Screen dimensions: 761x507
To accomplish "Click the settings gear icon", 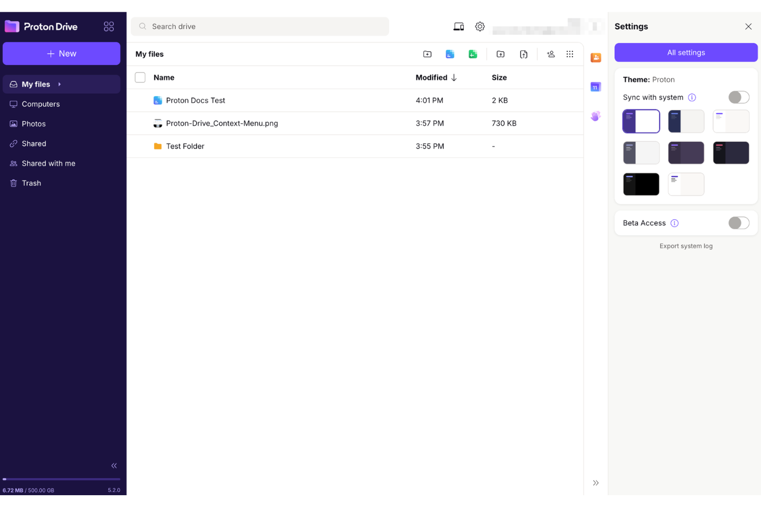I will coord(480,26).
